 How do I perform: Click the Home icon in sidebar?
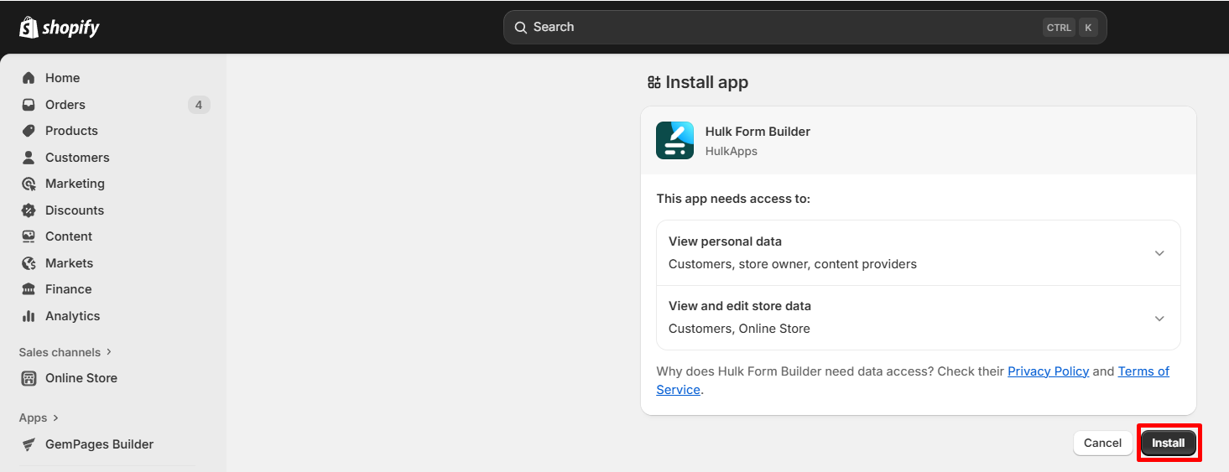29,78
